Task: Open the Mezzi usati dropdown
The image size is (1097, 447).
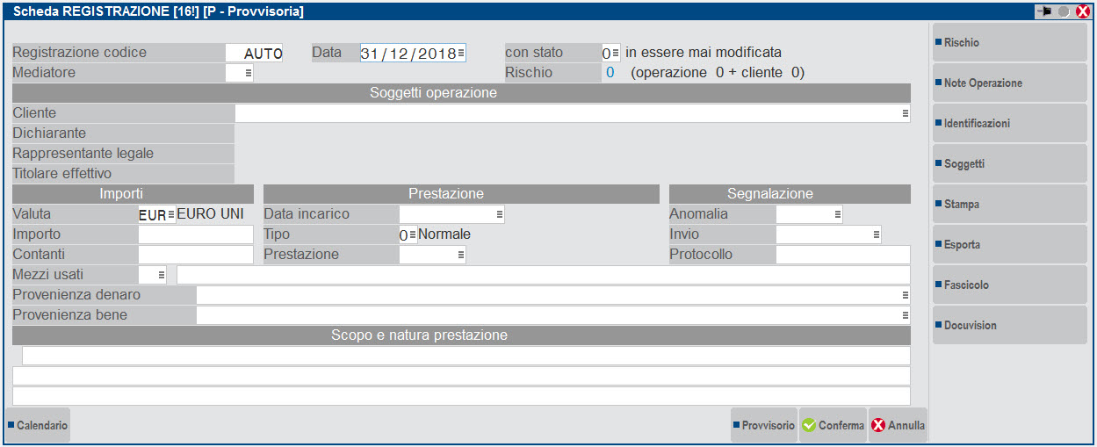Action: coord(162,276)
